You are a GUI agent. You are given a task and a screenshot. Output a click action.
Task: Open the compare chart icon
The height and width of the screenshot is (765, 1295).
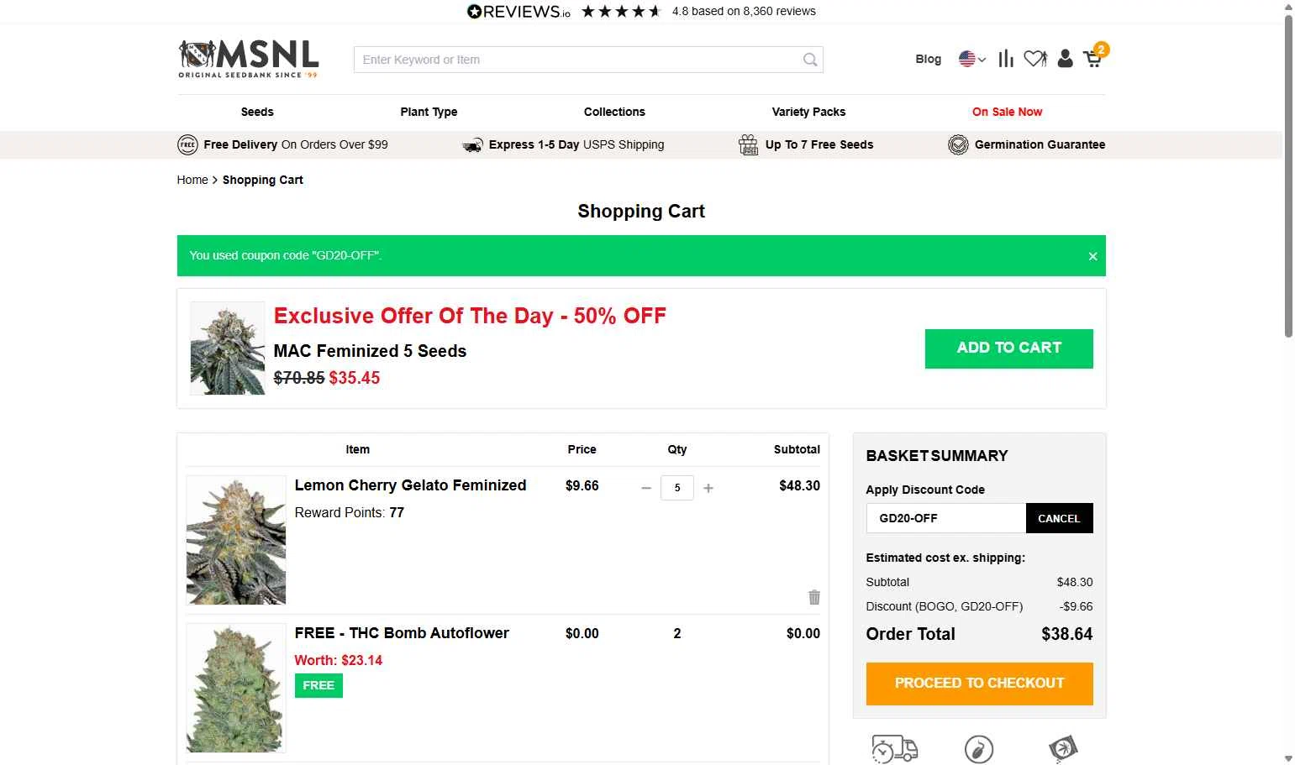(x=1006, y=59)
